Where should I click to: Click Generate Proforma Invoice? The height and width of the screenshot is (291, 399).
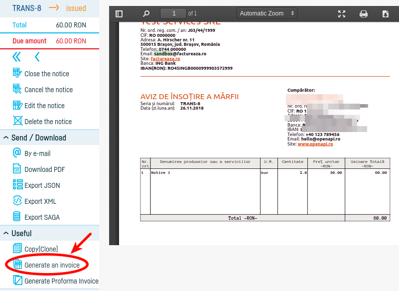coord(61,281)
